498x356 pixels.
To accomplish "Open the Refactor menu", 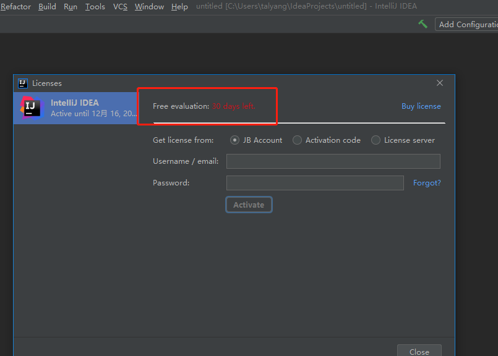I will coord(15,7).
